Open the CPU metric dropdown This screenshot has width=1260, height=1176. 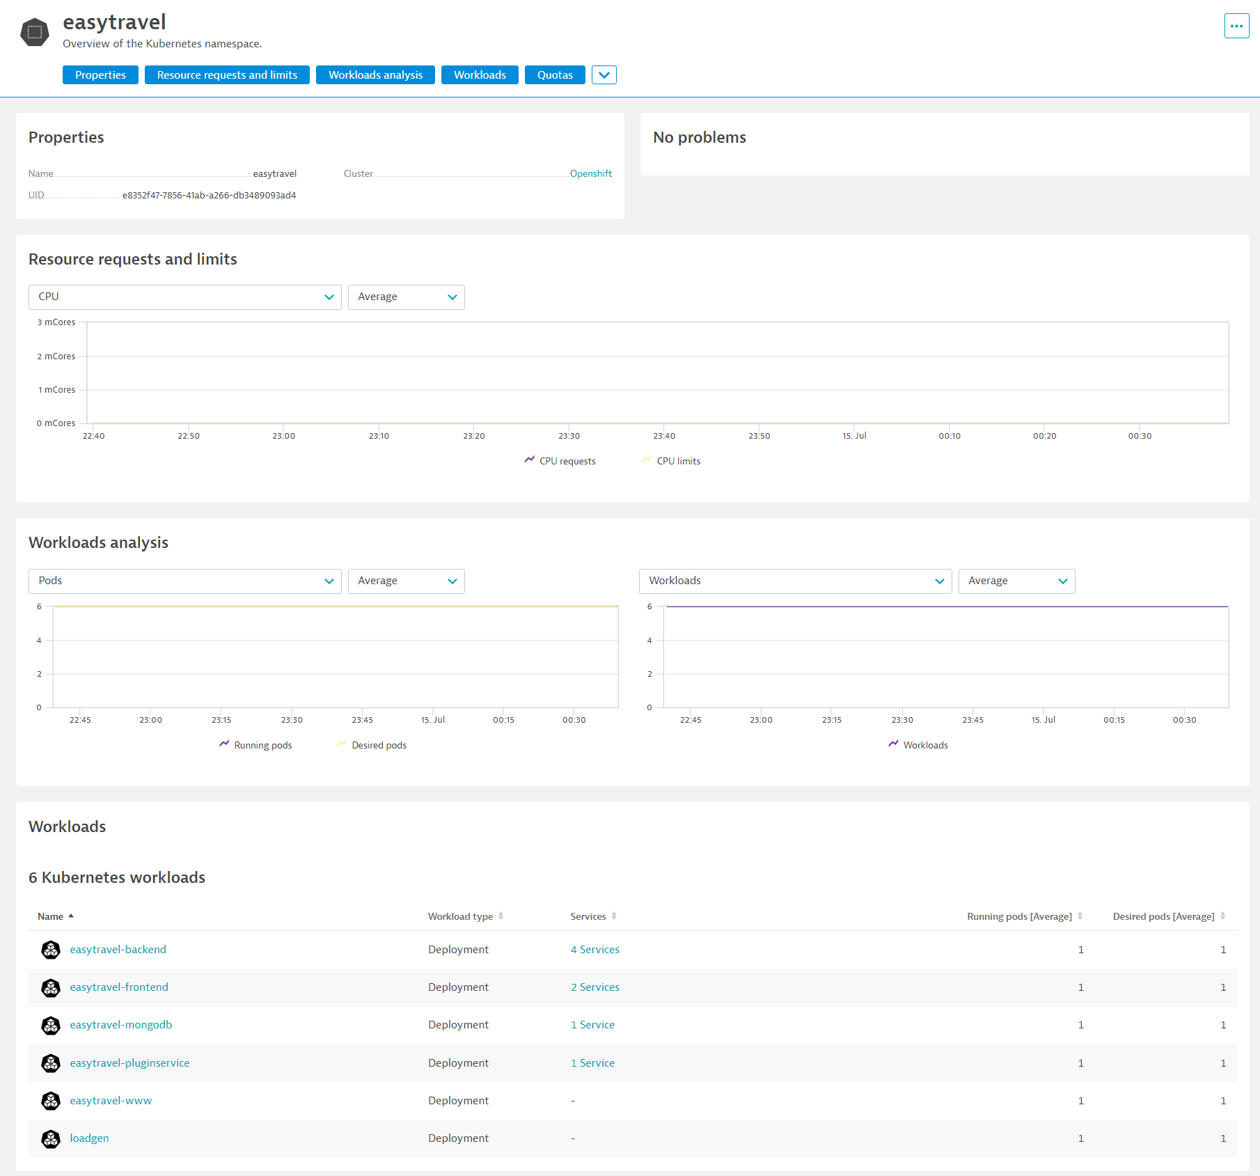point(185,297)
